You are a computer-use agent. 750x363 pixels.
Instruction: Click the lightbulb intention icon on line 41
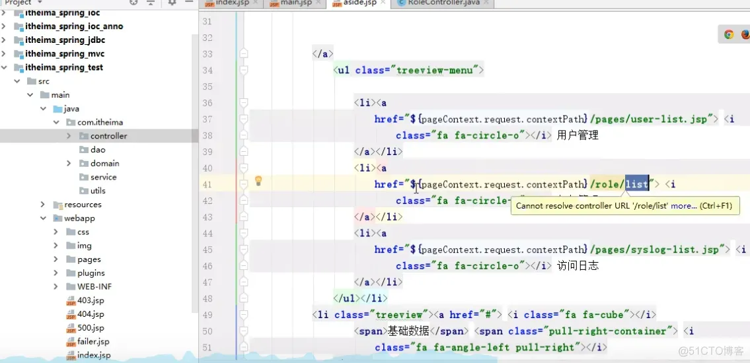[258, 181]
